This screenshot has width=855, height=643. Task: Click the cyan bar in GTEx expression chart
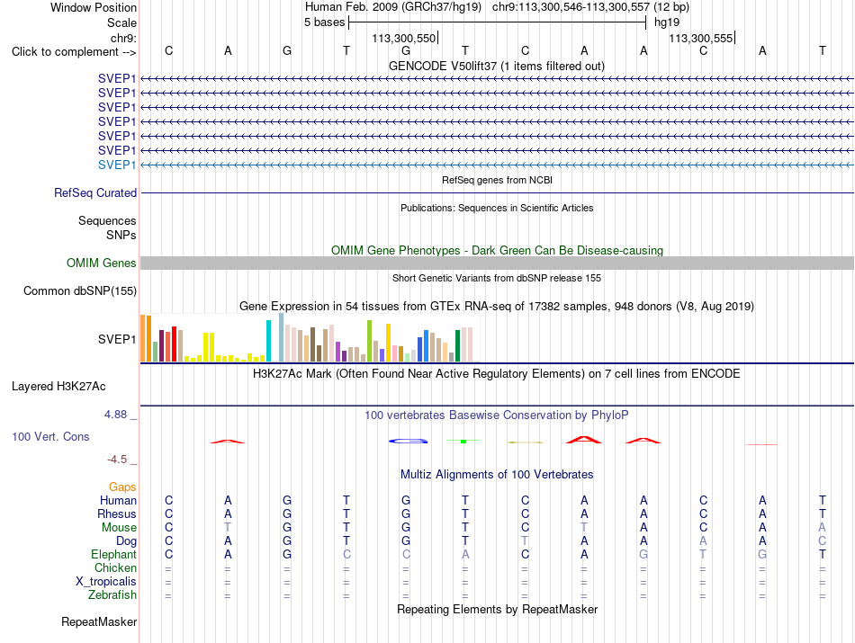[x=268, y=341]
